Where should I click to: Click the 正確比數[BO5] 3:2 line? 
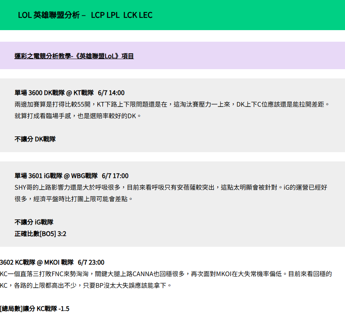[40, 234]
